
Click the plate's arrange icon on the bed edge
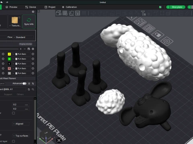tap(149, 28)
